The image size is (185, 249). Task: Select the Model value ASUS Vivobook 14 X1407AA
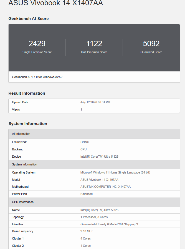pos(99,180)
